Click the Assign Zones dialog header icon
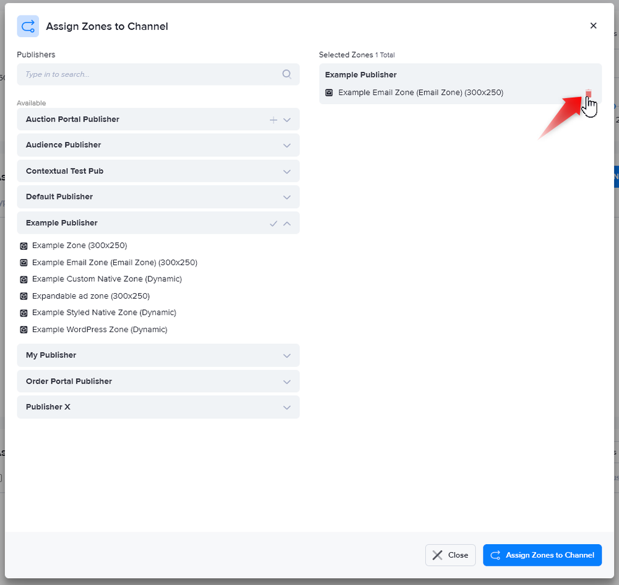This screenshot has width=619, height=585. click(x=28, y=26)
